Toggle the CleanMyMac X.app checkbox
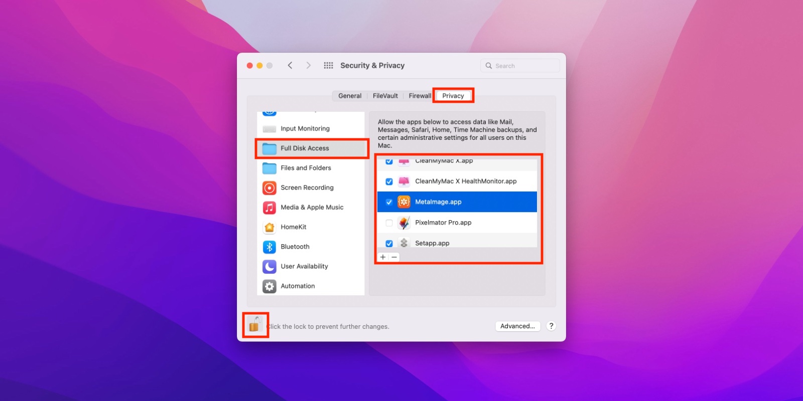Image resolution: width=803 pixels, height=401 pixels. click(x=389, y=161)
